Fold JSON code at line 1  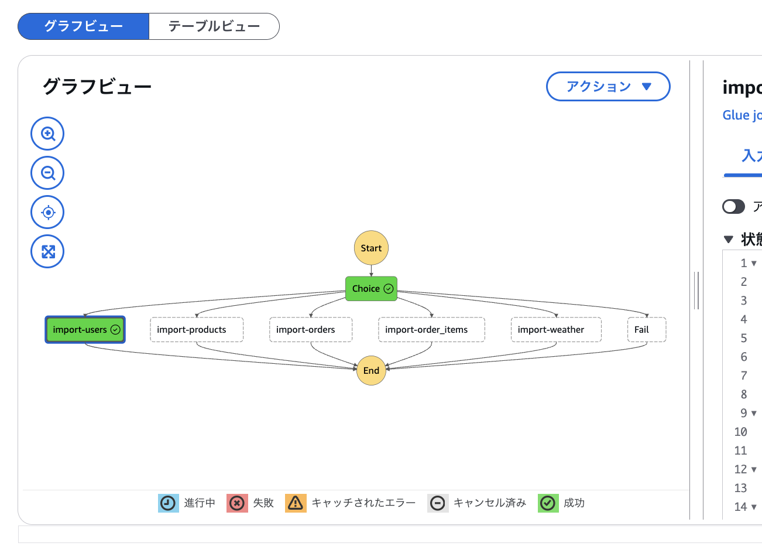pos(754,263)
